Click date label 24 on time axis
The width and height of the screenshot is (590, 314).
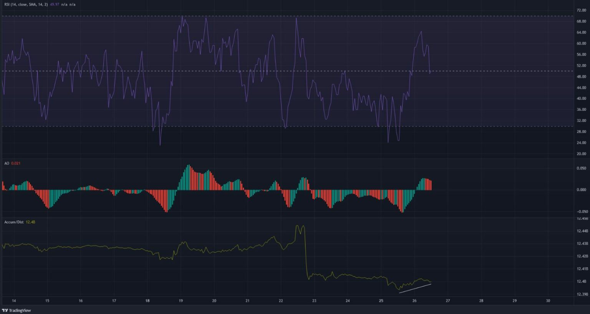(x=348, y=301)
